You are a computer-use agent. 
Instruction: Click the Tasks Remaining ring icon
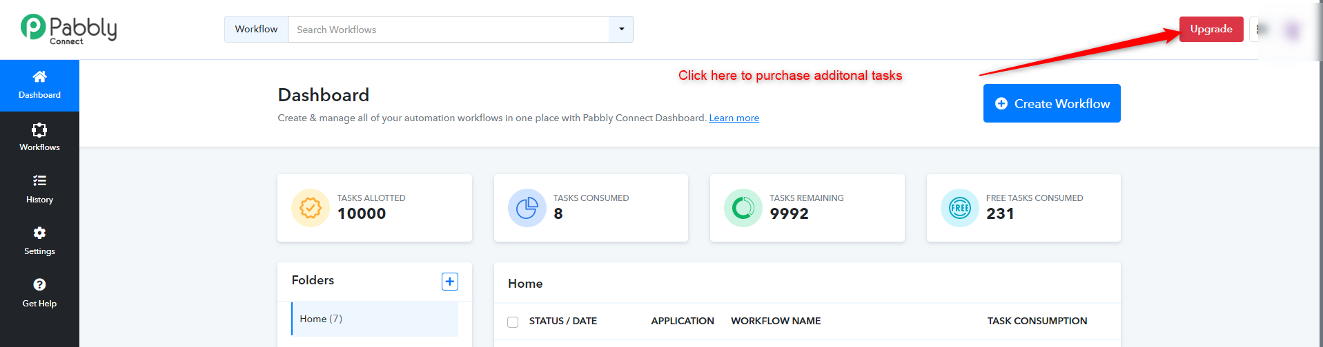tap(743, 208)
